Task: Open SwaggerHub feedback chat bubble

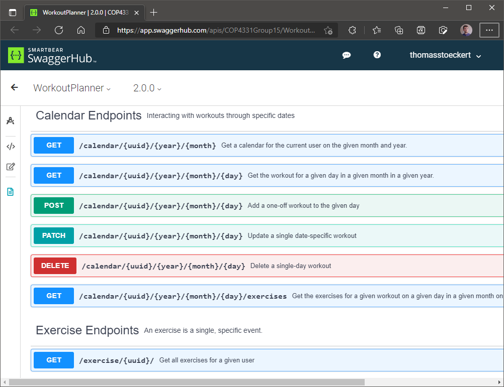Action: click(x=347, y=55)
